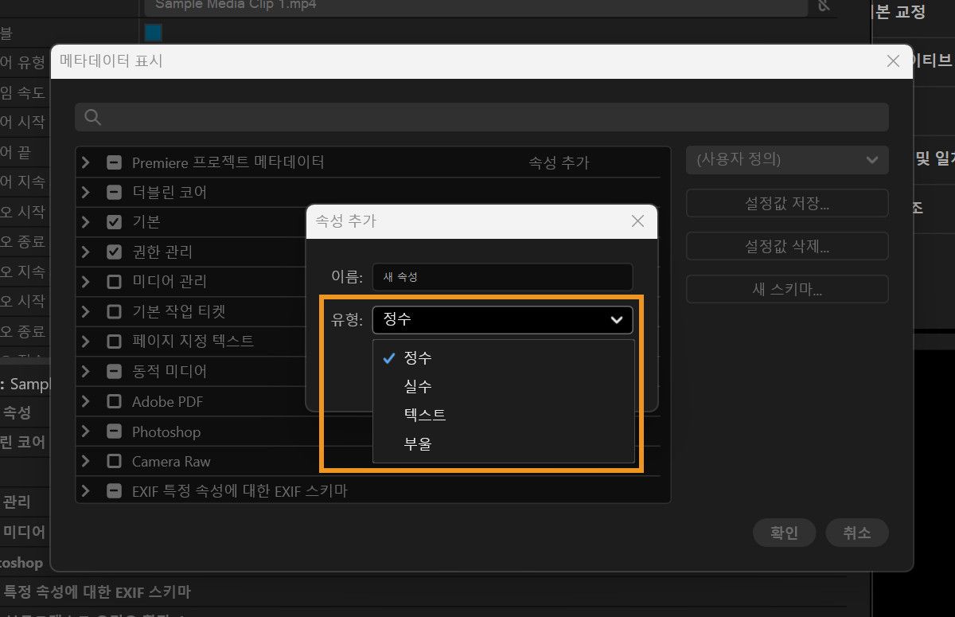Select 텍스트 from the type list

[503, 416]
